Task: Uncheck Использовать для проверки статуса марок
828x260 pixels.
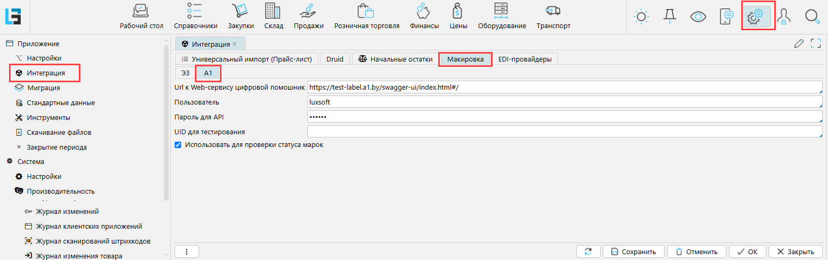Action: (178, 144)
